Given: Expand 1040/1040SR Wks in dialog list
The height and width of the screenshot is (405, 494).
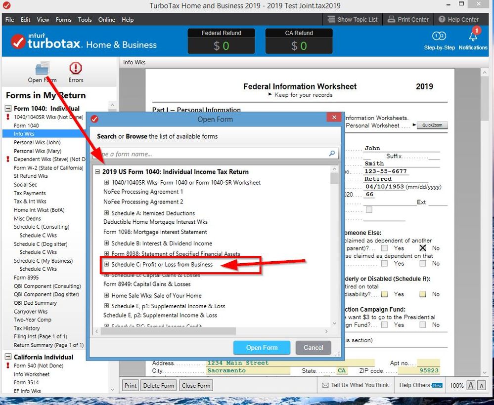Looking at the screenshot, I should click(106, 182).
